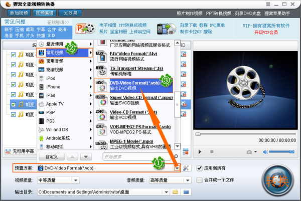The width and height of the screenshot is (301, 201).
Task: Select the PSP menu category
Action: [65, 112]
